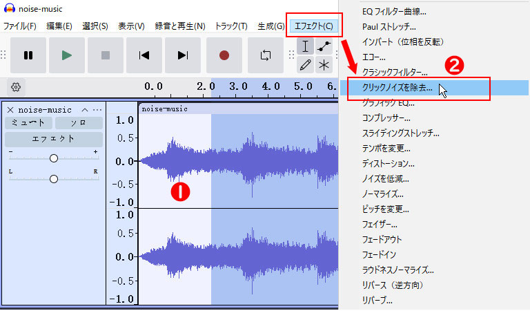Select the pencil Draw tool
530x311 pixels.
point(306,65)
